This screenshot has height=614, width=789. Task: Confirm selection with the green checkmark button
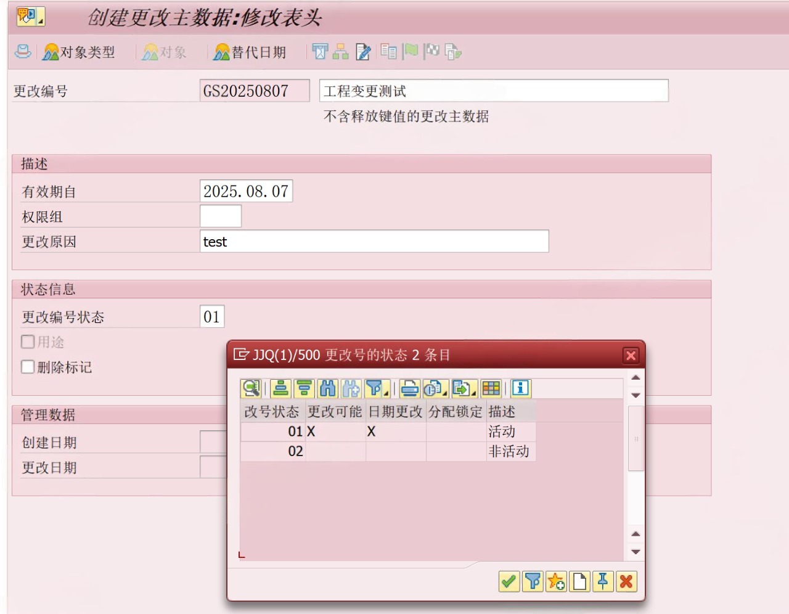click(x=509, y=581)
